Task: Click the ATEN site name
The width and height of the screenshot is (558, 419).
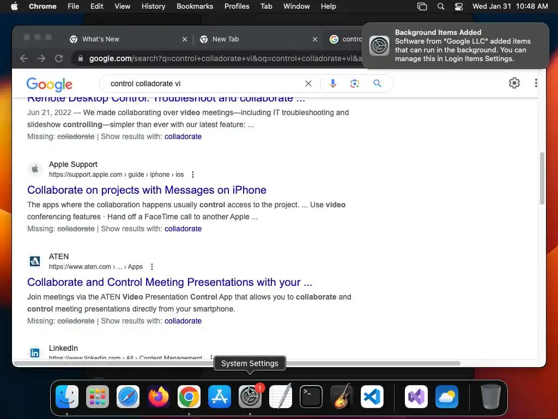Action: (x=59, y=256)
